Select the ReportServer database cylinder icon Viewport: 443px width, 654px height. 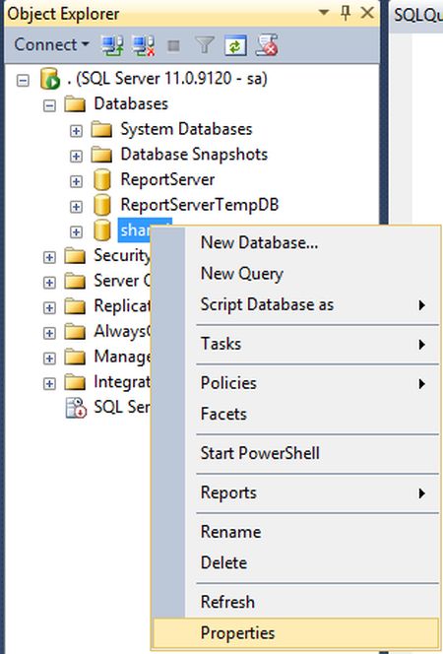pos(101,180)
